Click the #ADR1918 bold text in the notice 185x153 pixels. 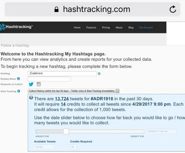102,99
